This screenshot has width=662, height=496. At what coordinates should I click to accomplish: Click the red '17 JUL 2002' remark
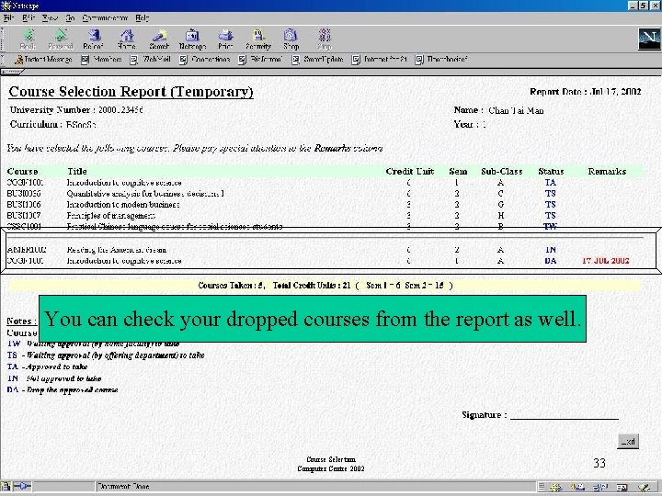[x=605, y=261]
